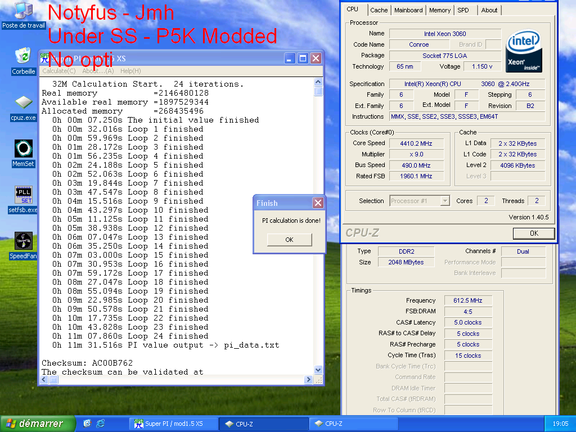Screen dimensions: 576x432
Task: Click the Cycle Time (Tras) value 15 clocks
Action: [x=467, y=355]
